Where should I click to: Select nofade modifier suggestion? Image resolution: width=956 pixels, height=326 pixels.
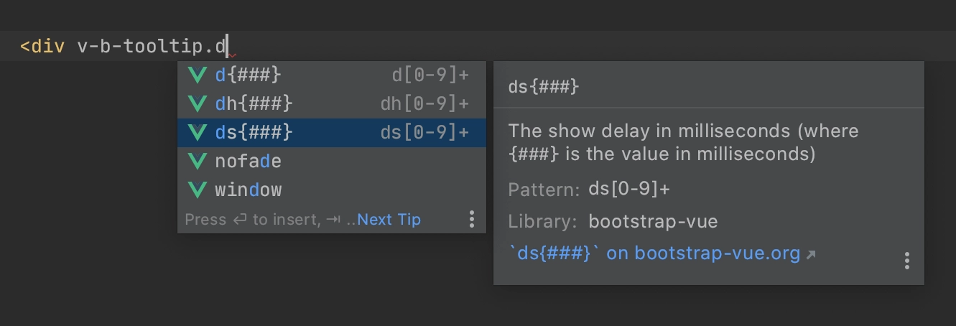click(332, 162)
